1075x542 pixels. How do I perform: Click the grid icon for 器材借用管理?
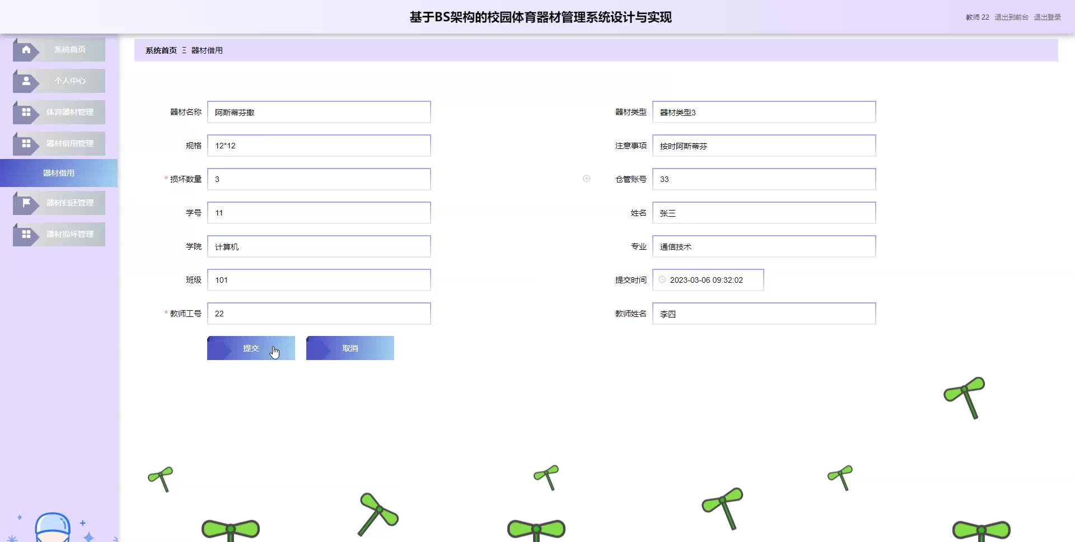coord(26,144)
